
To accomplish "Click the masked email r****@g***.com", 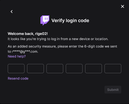I will point(25,52).
